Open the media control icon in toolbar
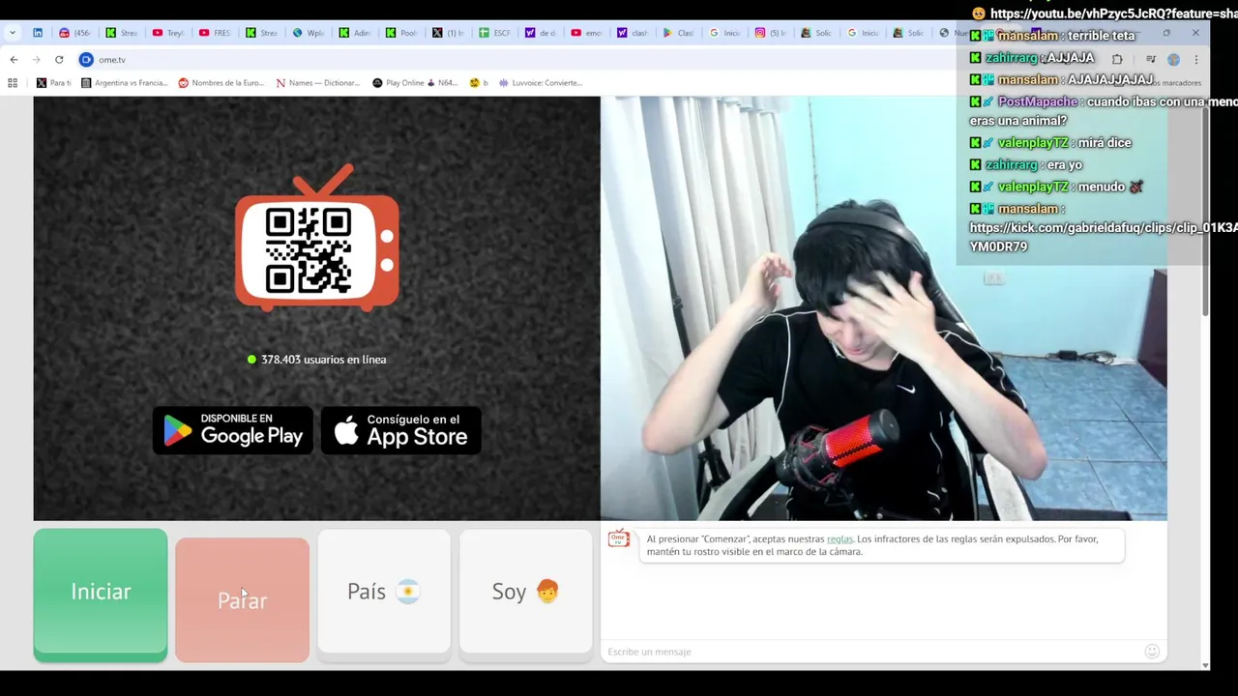The image size is (1238, 696). (x=1150, y=60)
